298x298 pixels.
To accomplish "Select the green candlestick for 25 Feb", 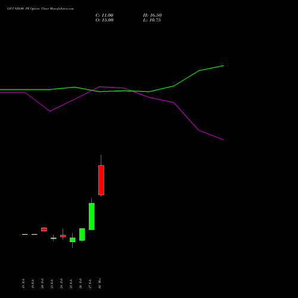I will pyautogui.click(x=73, y=240).
